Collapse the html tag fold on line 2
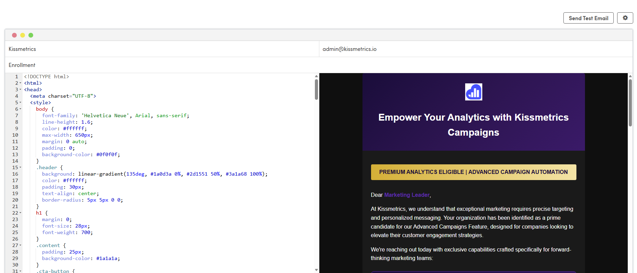 21,83
